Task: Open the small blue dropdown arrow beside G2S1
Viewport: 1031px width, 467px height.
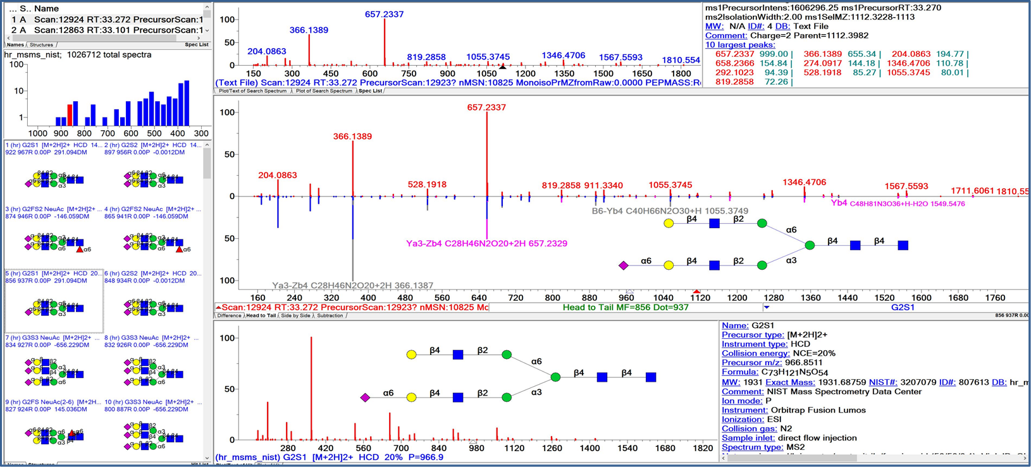Action: (x=767, y=308)
